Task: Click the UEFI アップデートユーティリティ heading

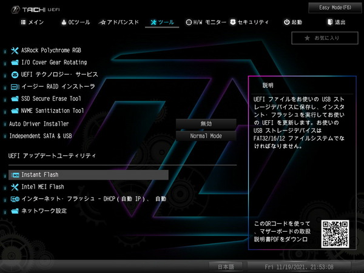Action: coord(52,156)
